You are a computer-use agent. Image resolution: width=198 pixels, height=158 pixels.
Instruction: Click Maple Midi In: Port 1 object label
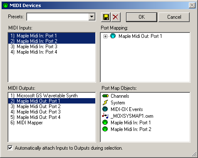click(x=131, y=123)
